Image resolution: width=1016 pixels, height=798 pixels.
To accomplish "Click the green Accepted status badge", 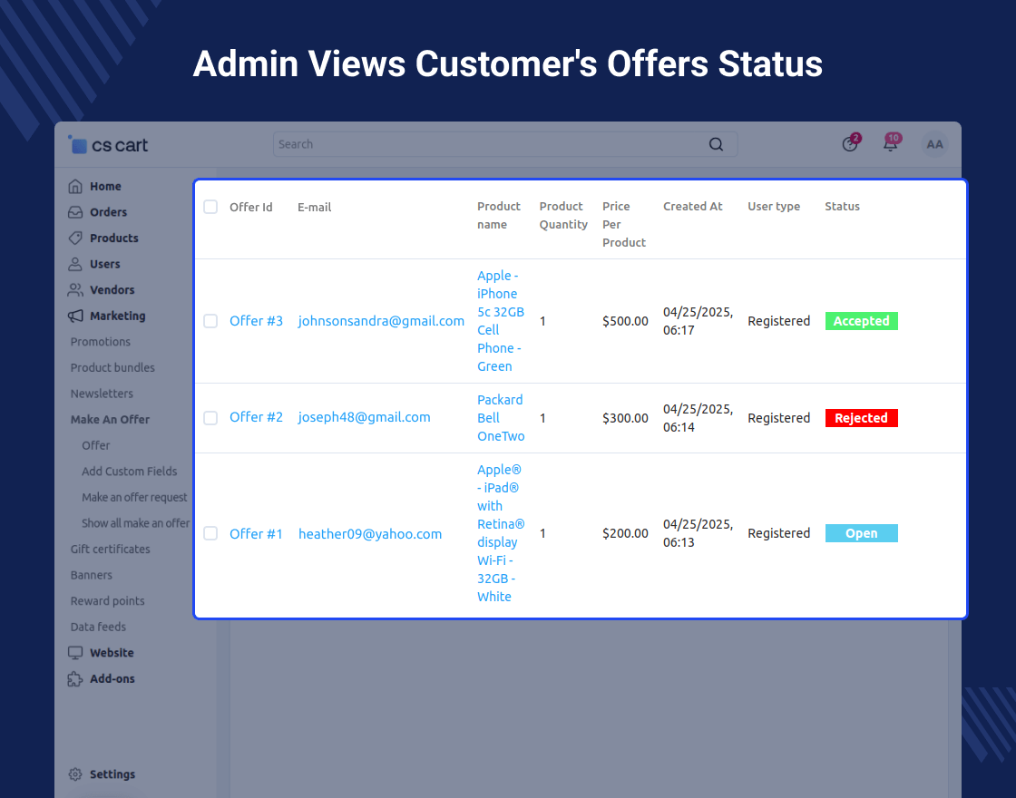I will click(x=861, y=321).
